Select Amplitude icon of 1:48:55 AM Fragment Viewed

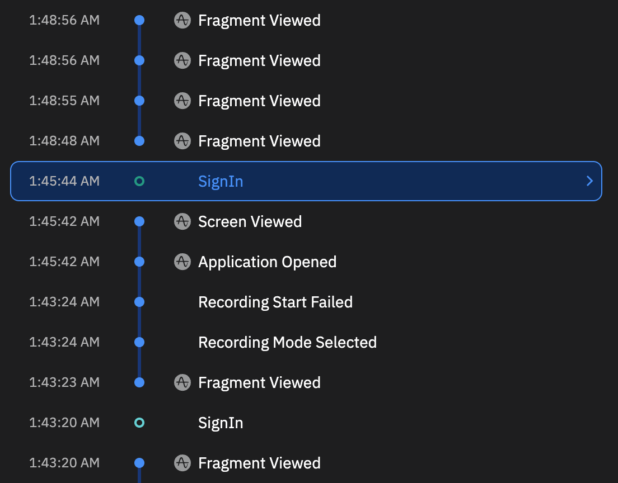[x=182, y=101]
